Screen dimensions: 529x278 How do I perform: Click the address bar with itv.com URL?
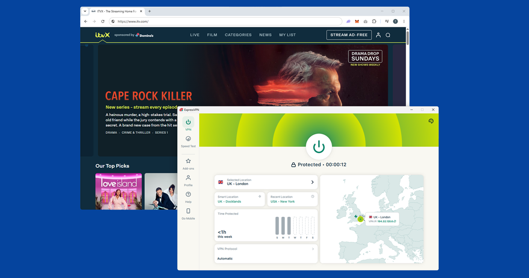coord(225,21)
